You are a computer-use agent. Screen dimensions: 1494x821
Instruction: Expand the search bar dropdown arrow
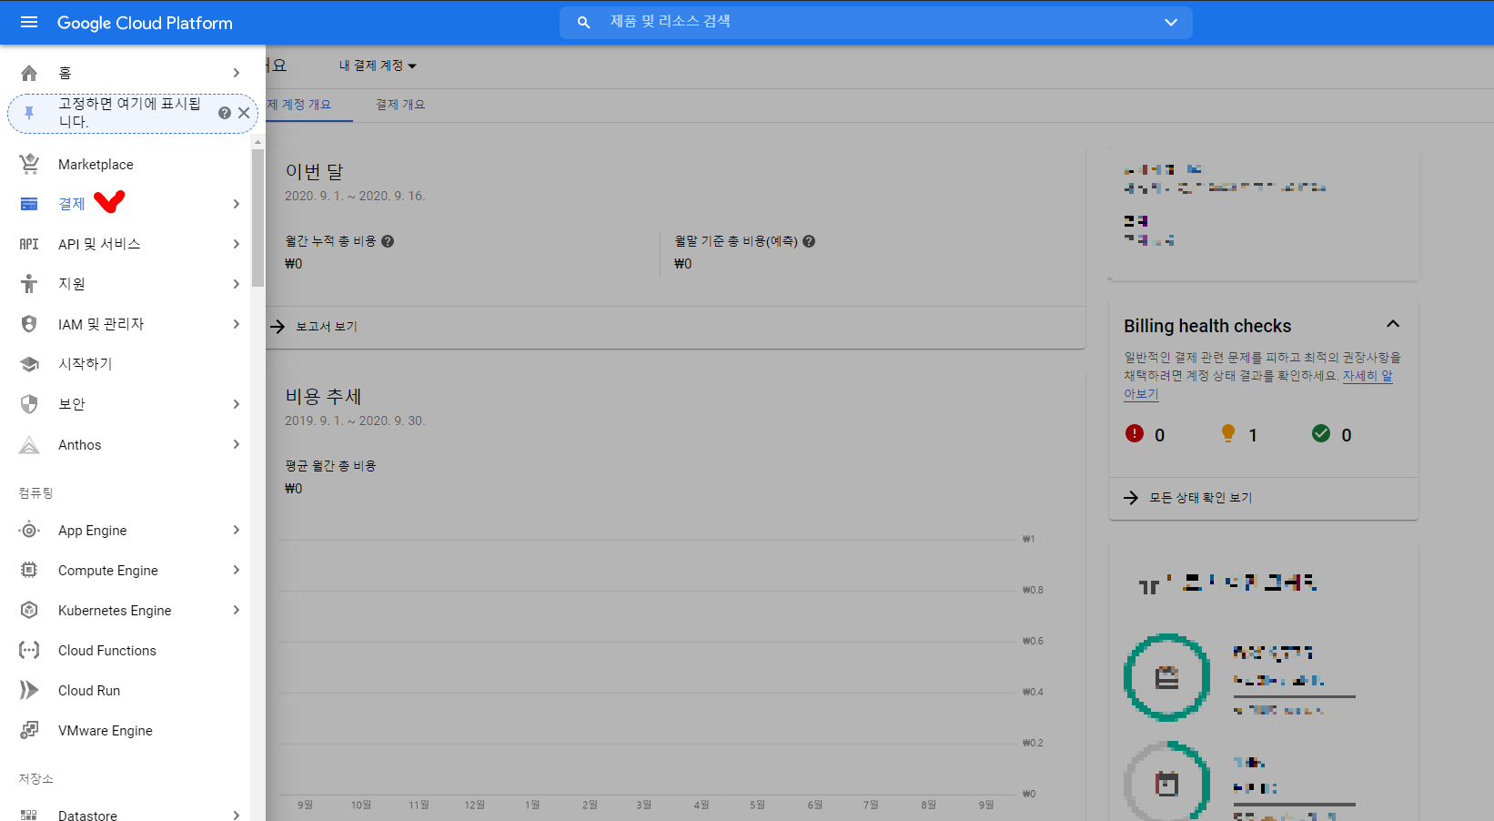click(x=1171, y=22)
